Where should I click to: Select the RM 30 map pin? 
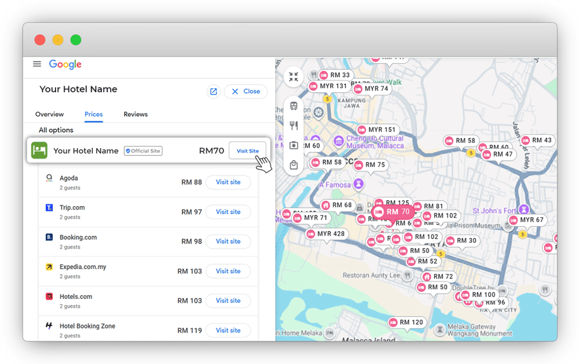click(x=462, y=241)
